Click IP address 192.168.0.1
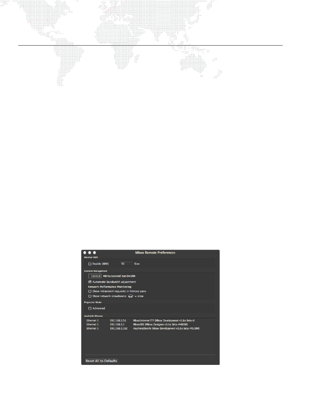 click(117, 325)
